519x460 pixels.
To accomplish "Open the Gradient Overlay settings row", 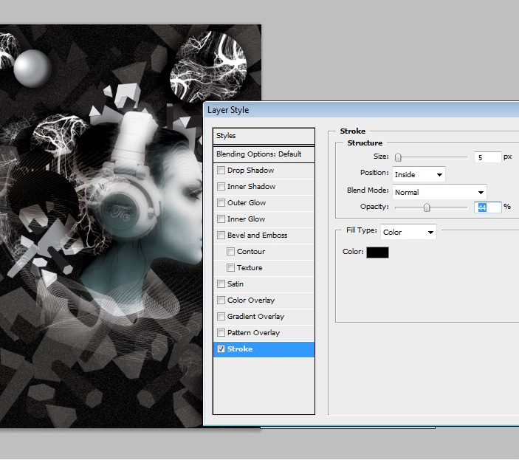I will click(254, 317).
